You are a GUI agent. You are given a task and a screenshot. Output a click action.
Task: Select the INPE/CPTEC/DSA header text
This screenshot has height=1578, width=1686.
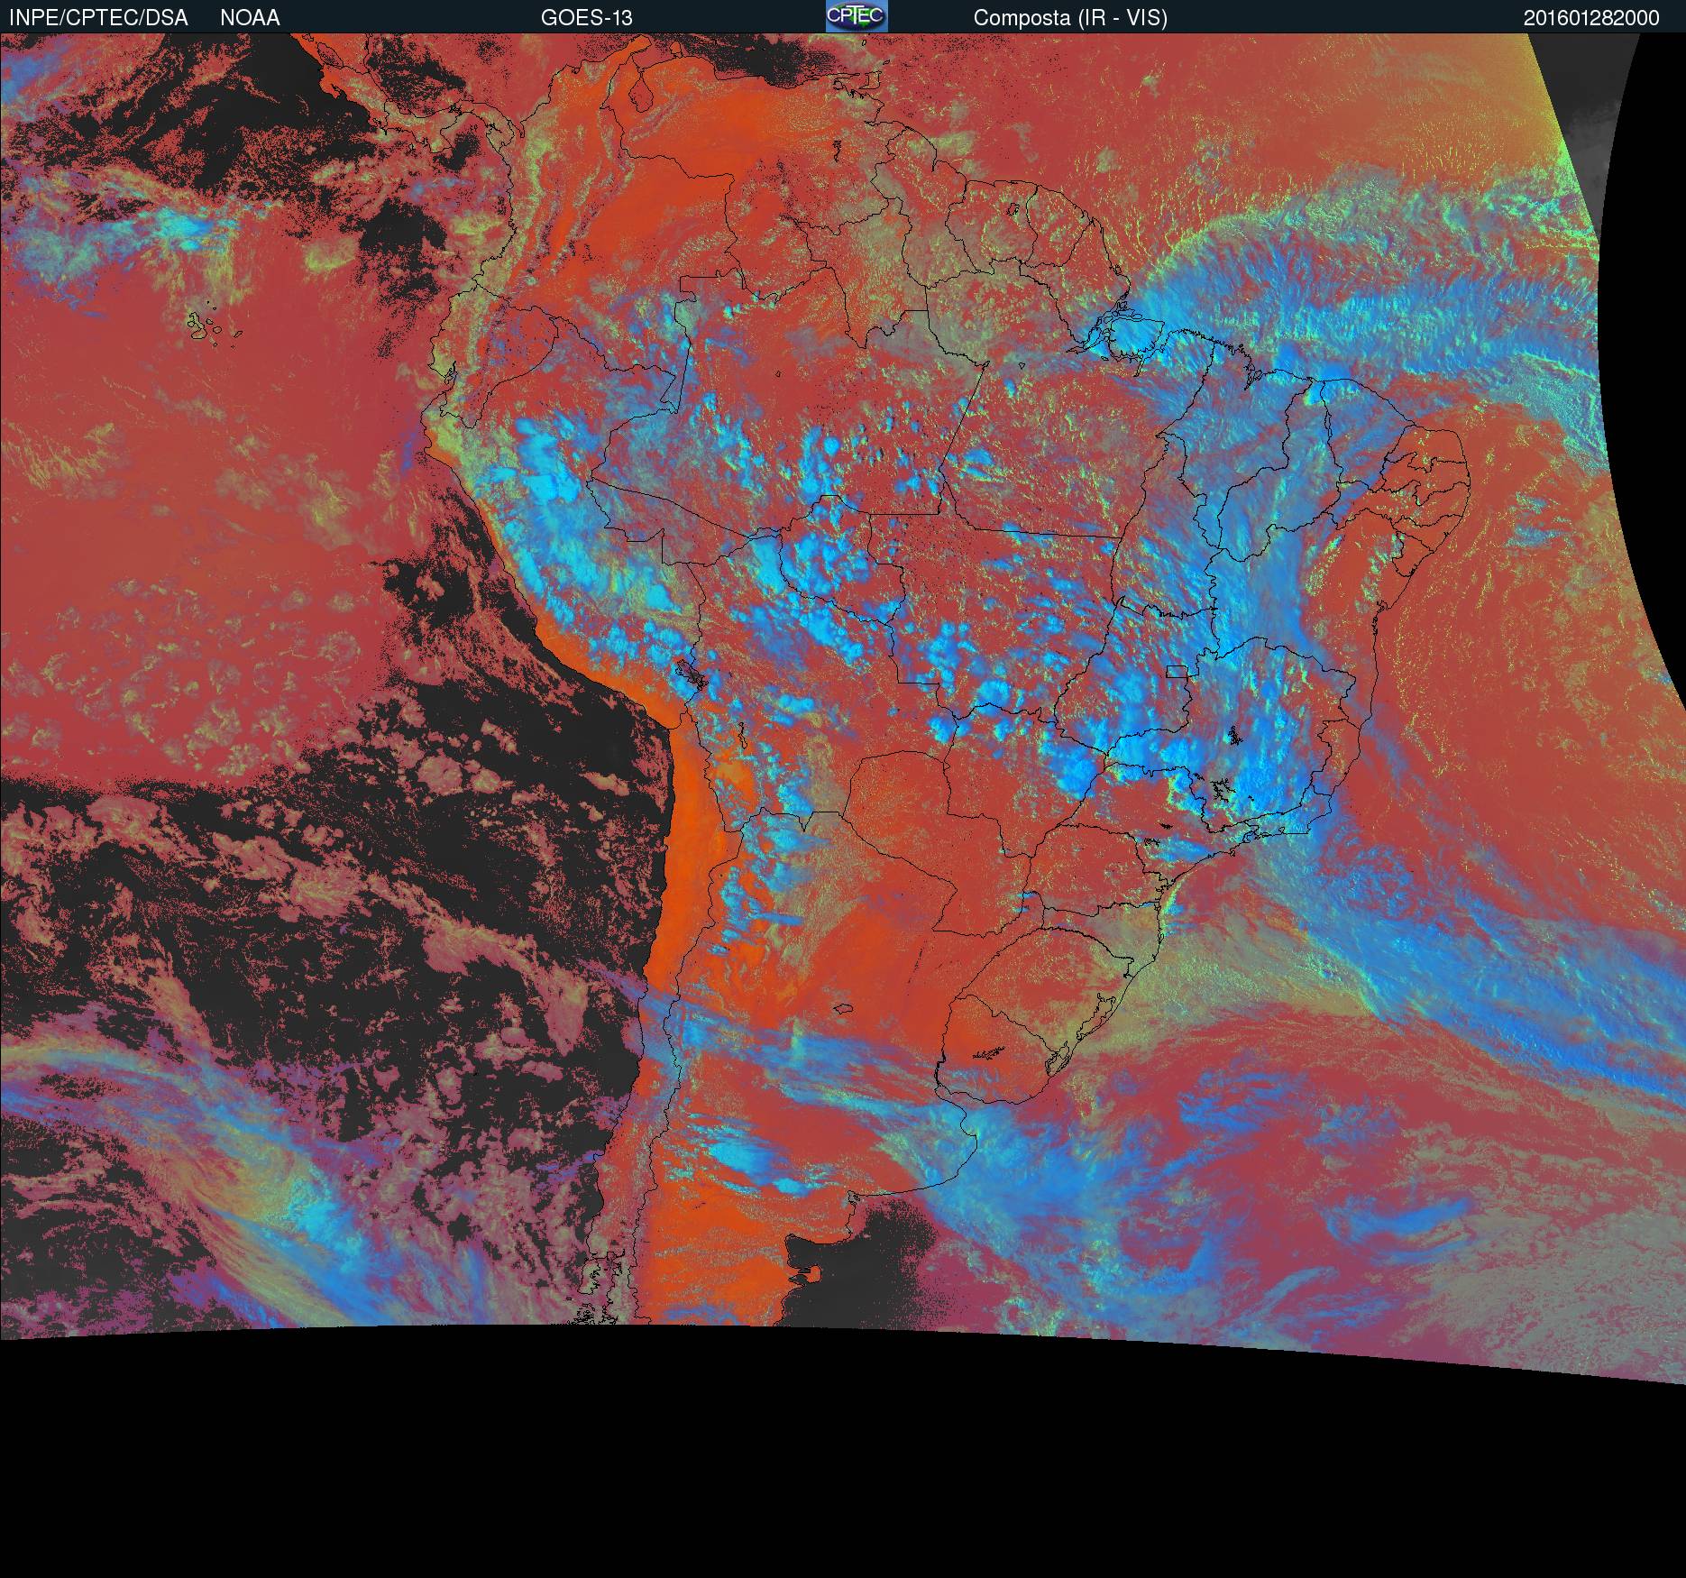point(98,18)
